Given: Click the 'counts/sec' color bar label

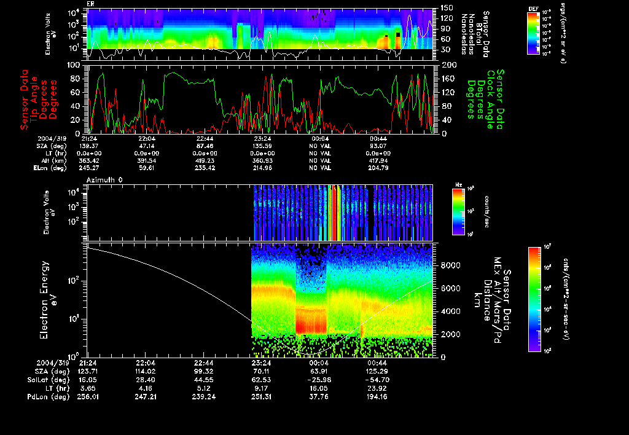Looking at the screenshot, I should (x=486, y=211).
